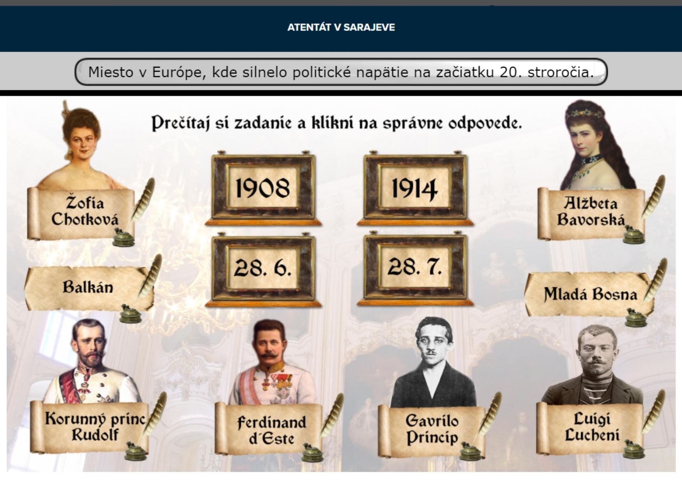The width and height of the screenshot is (682, 484).
Task: Click the ATENTÁT V SARAJEVE title
Action: click(x=341, y=27)
